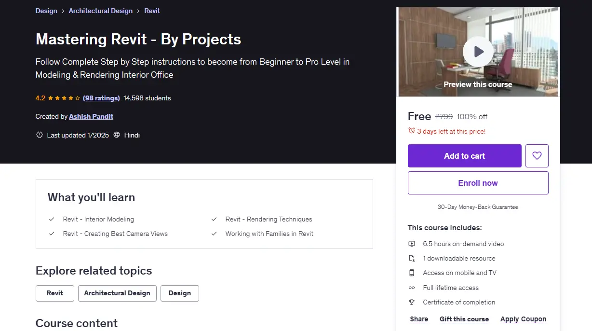This screenshot has width=592, height=331.
Task: Click the downloadable resource icon
Action: click(412, 258)
